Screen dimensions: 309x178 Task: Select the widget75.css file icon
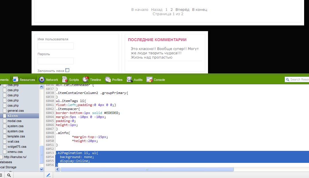pos(5,147)
